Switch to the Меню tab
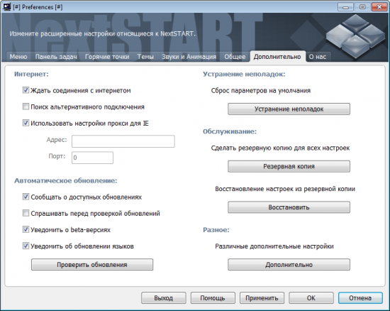Image resolution: width=390 pixels, height=311 pixels. point(18,57)
